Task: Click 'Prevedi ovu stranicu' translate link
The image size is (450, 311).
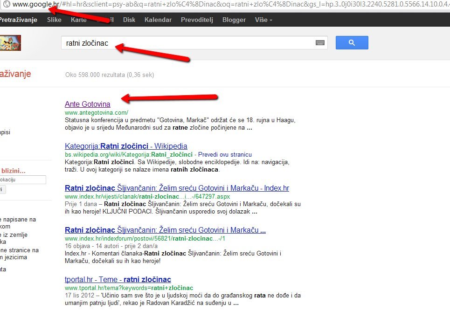Action: [x=224, y=154]
